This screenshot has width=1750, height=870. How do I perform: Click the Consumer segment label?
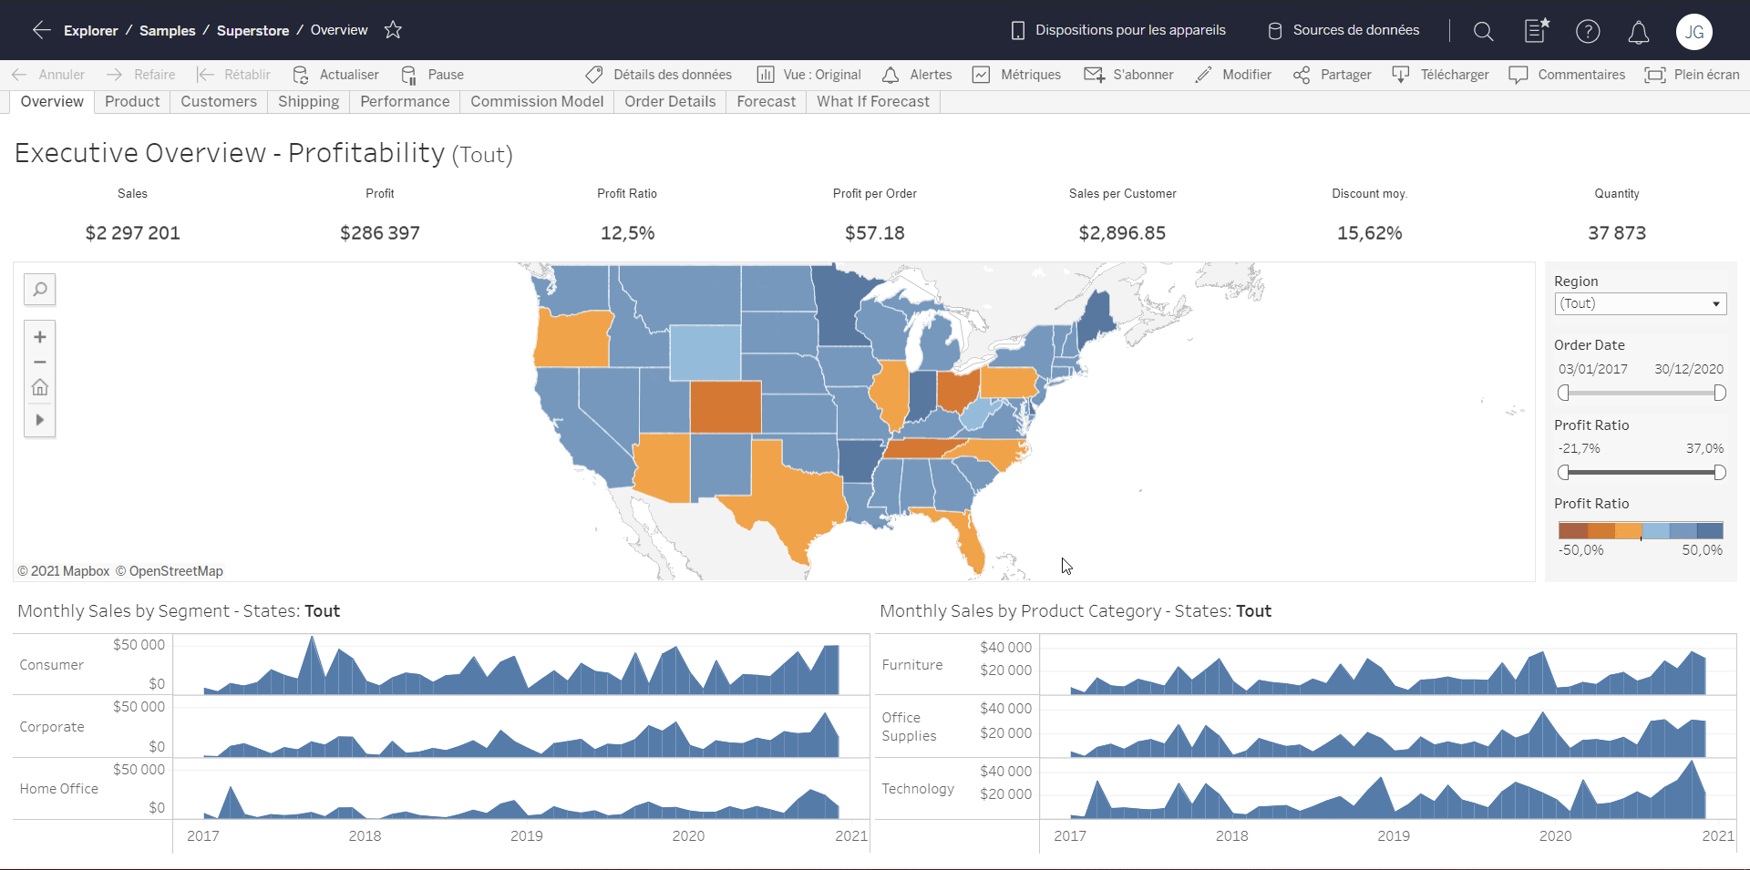click(52, 665)
